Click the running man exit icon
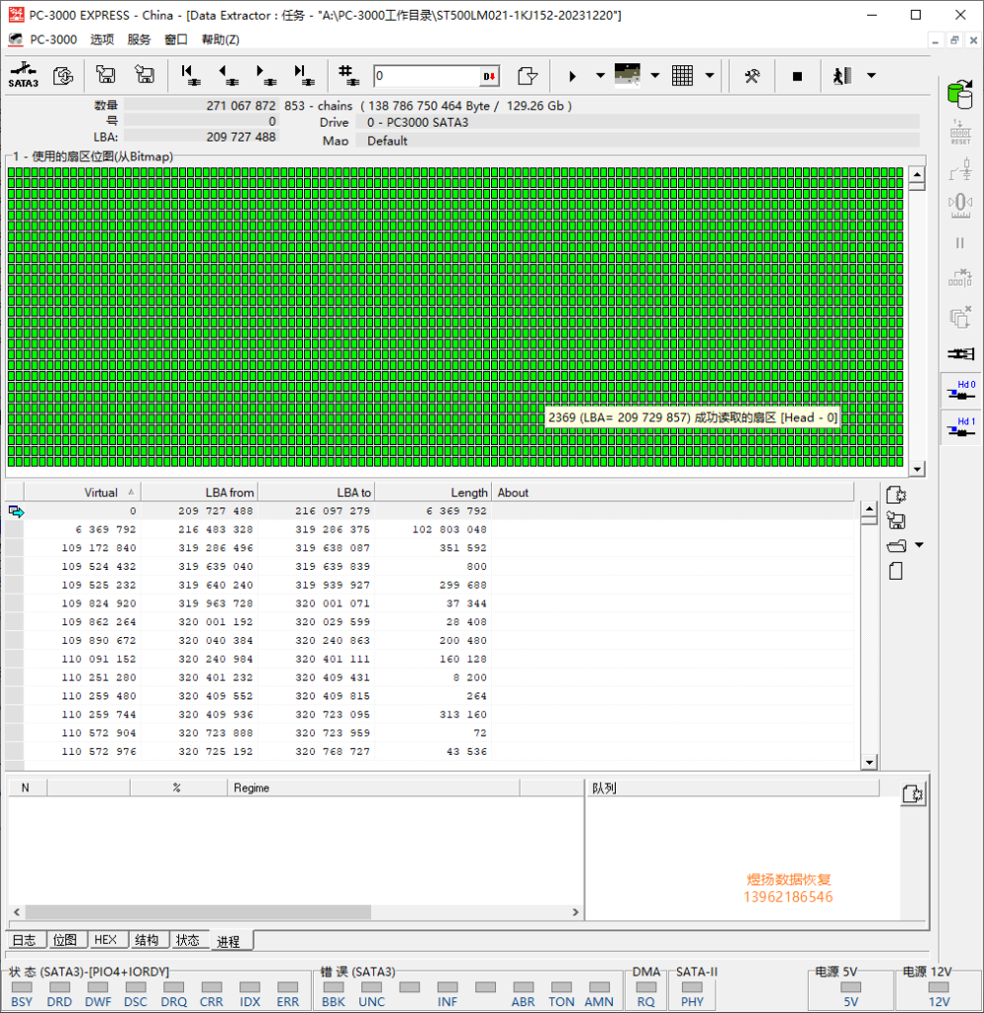Viewport: 984px width, 1013px height. click(x=842, y=76)
